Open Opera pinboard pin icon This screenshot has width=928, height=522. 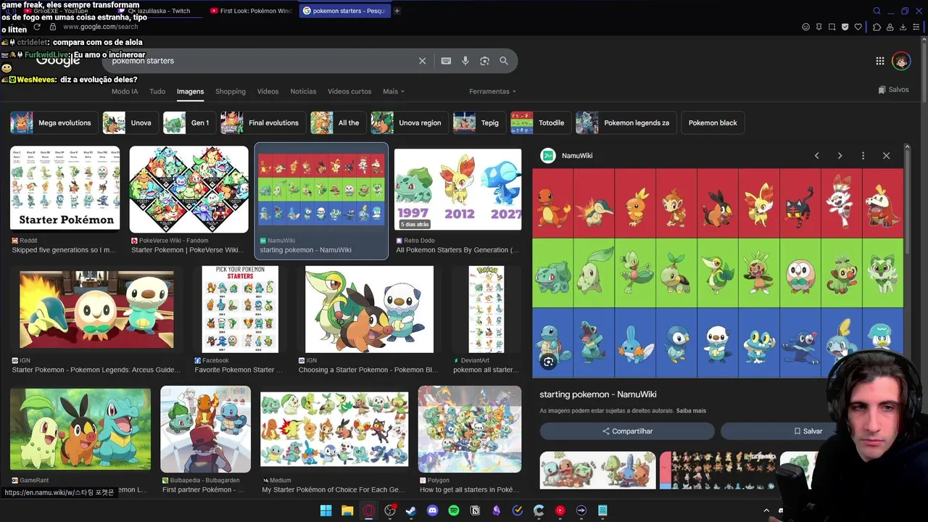[x=819, y=27]
